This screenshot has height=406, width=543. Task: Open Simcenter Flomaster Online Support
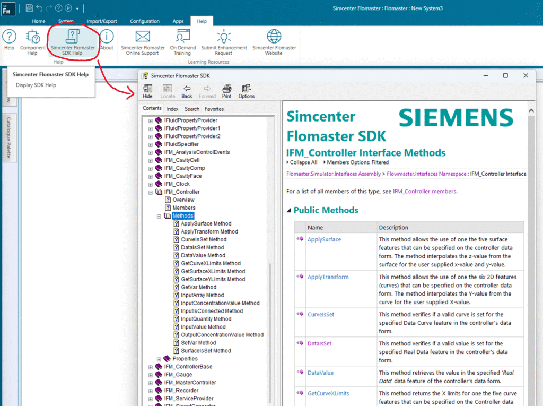(143, 42)
